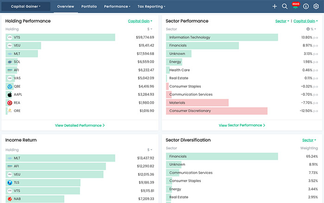Click the QBE holding logo icon
The width and height of the screenshot is (324, 203).
click(10, 86)
